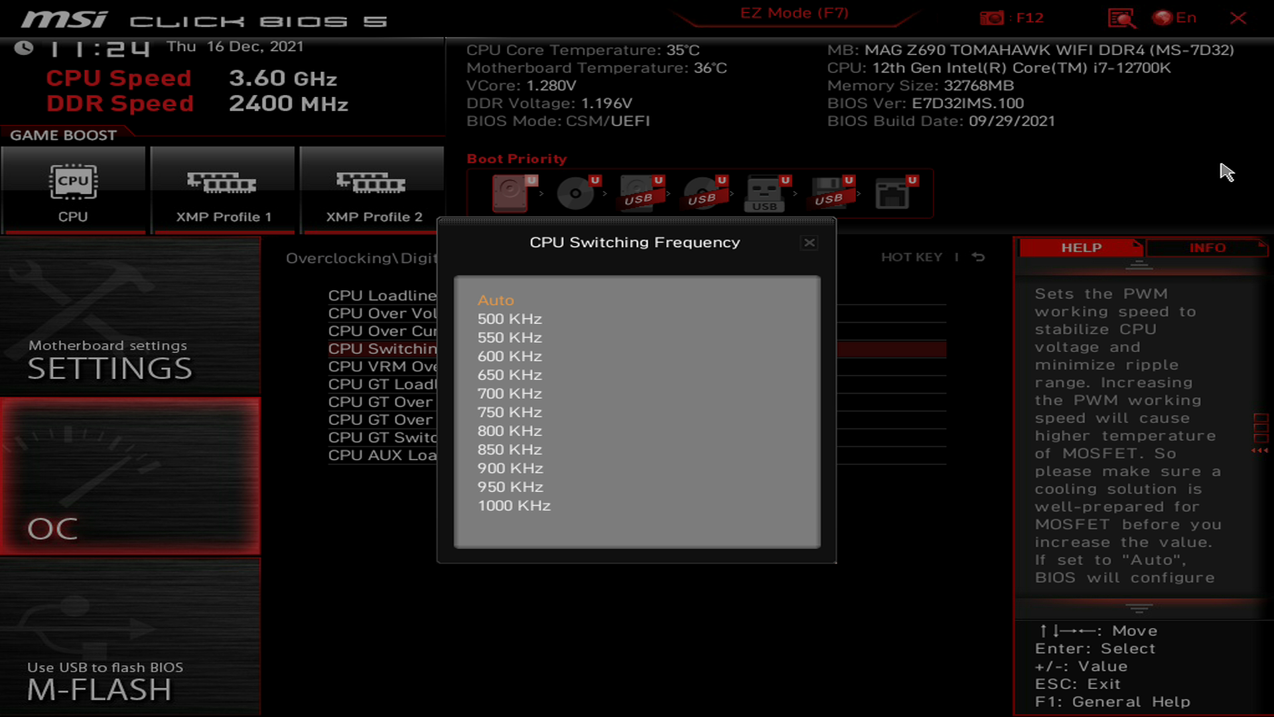Click the GAME BOOST label
Image resolution: width=1274 pixels, height=717 pixels.
63,135
